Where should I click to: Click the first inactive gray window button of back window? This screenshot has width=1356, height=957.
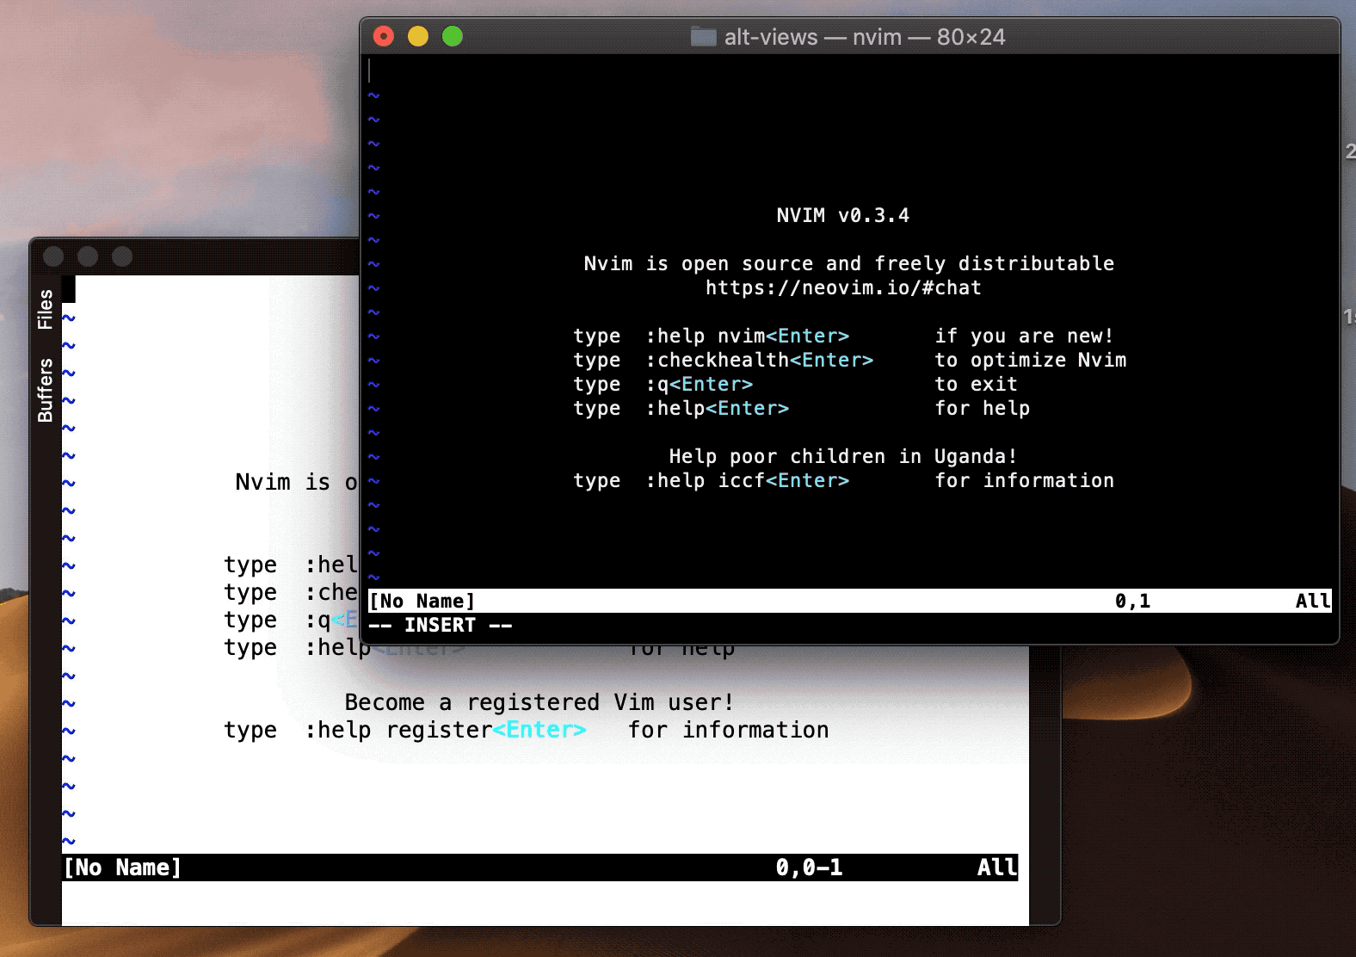[53, 256]
